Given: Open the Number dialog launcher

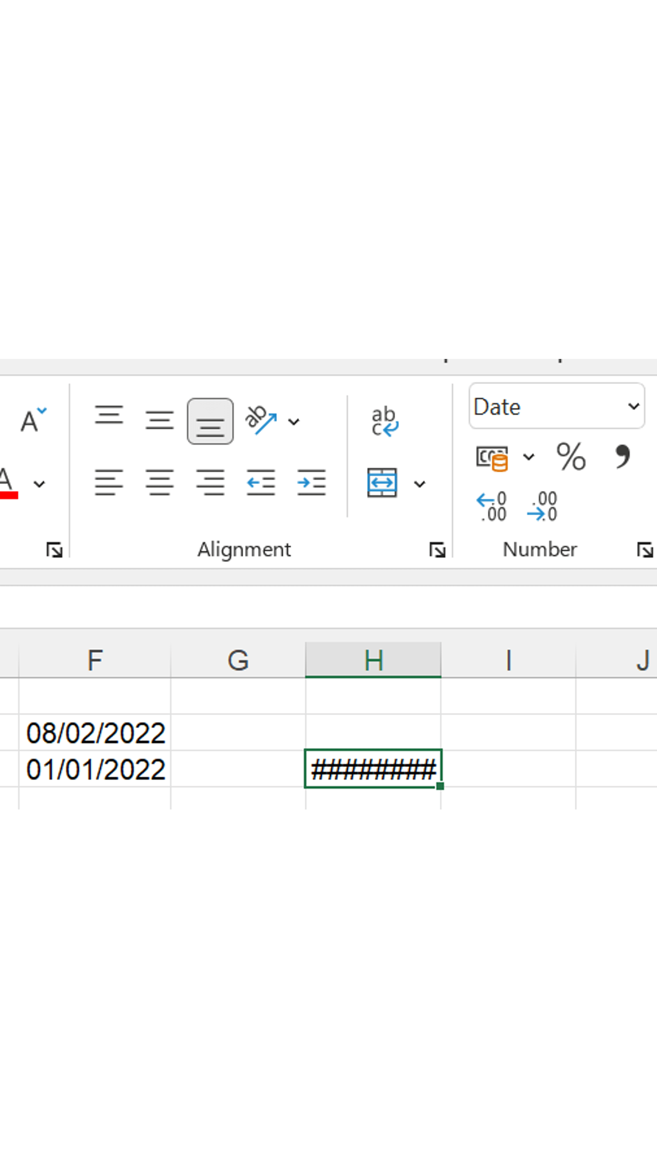Looking at the screenshot, I should tap(644, 550).
